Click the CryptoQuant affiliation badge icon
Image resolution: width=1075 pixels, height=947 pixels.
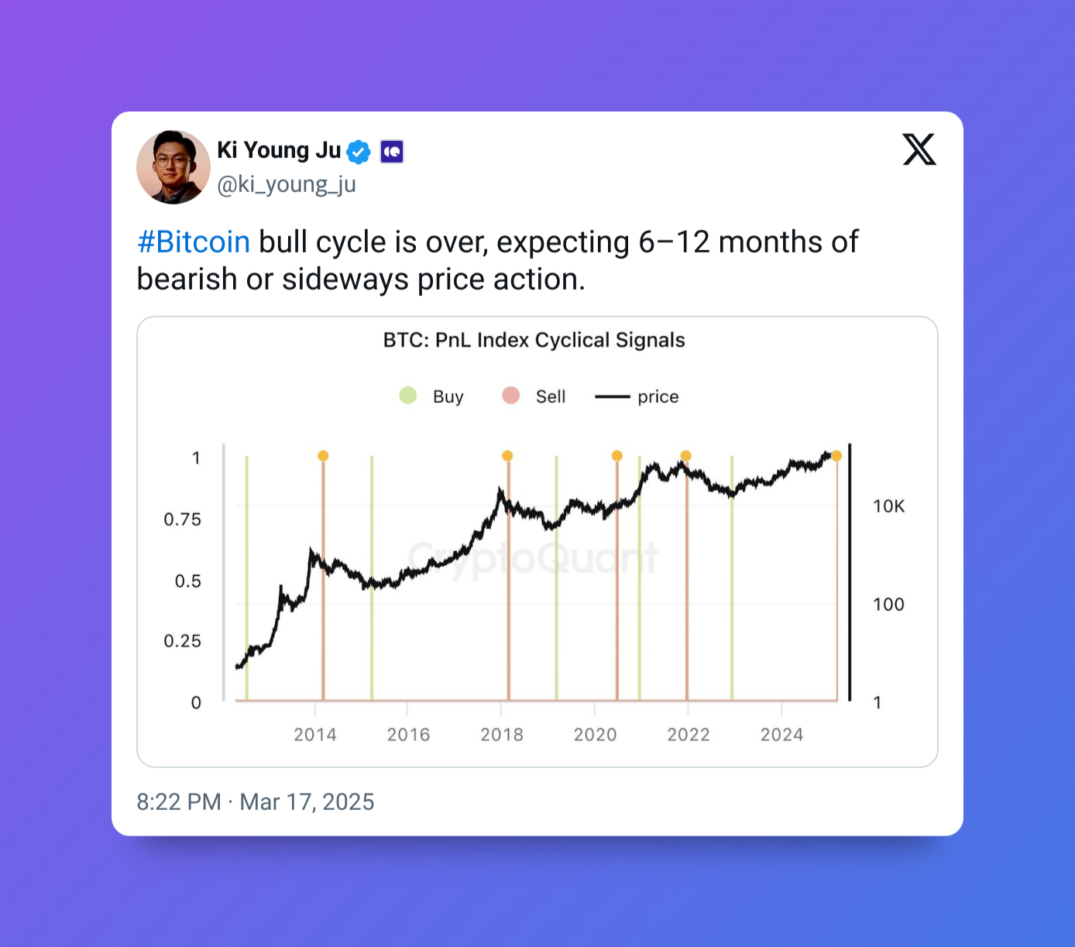point(392,152)
